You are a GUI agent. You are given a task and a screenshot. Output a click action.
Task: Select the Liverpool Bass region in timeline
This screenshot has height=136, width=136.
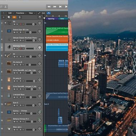coord(57,96)
